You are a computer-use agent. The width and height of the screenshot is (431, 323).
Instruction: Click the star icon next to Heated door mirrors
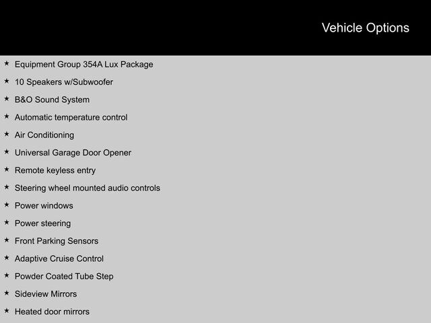click(x=6, y=311)
